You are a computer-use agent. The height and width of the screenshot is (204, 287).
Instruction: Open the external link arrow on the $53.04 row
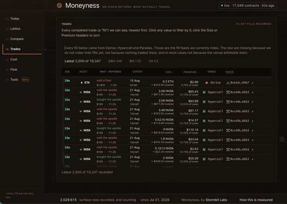point(252,140)
